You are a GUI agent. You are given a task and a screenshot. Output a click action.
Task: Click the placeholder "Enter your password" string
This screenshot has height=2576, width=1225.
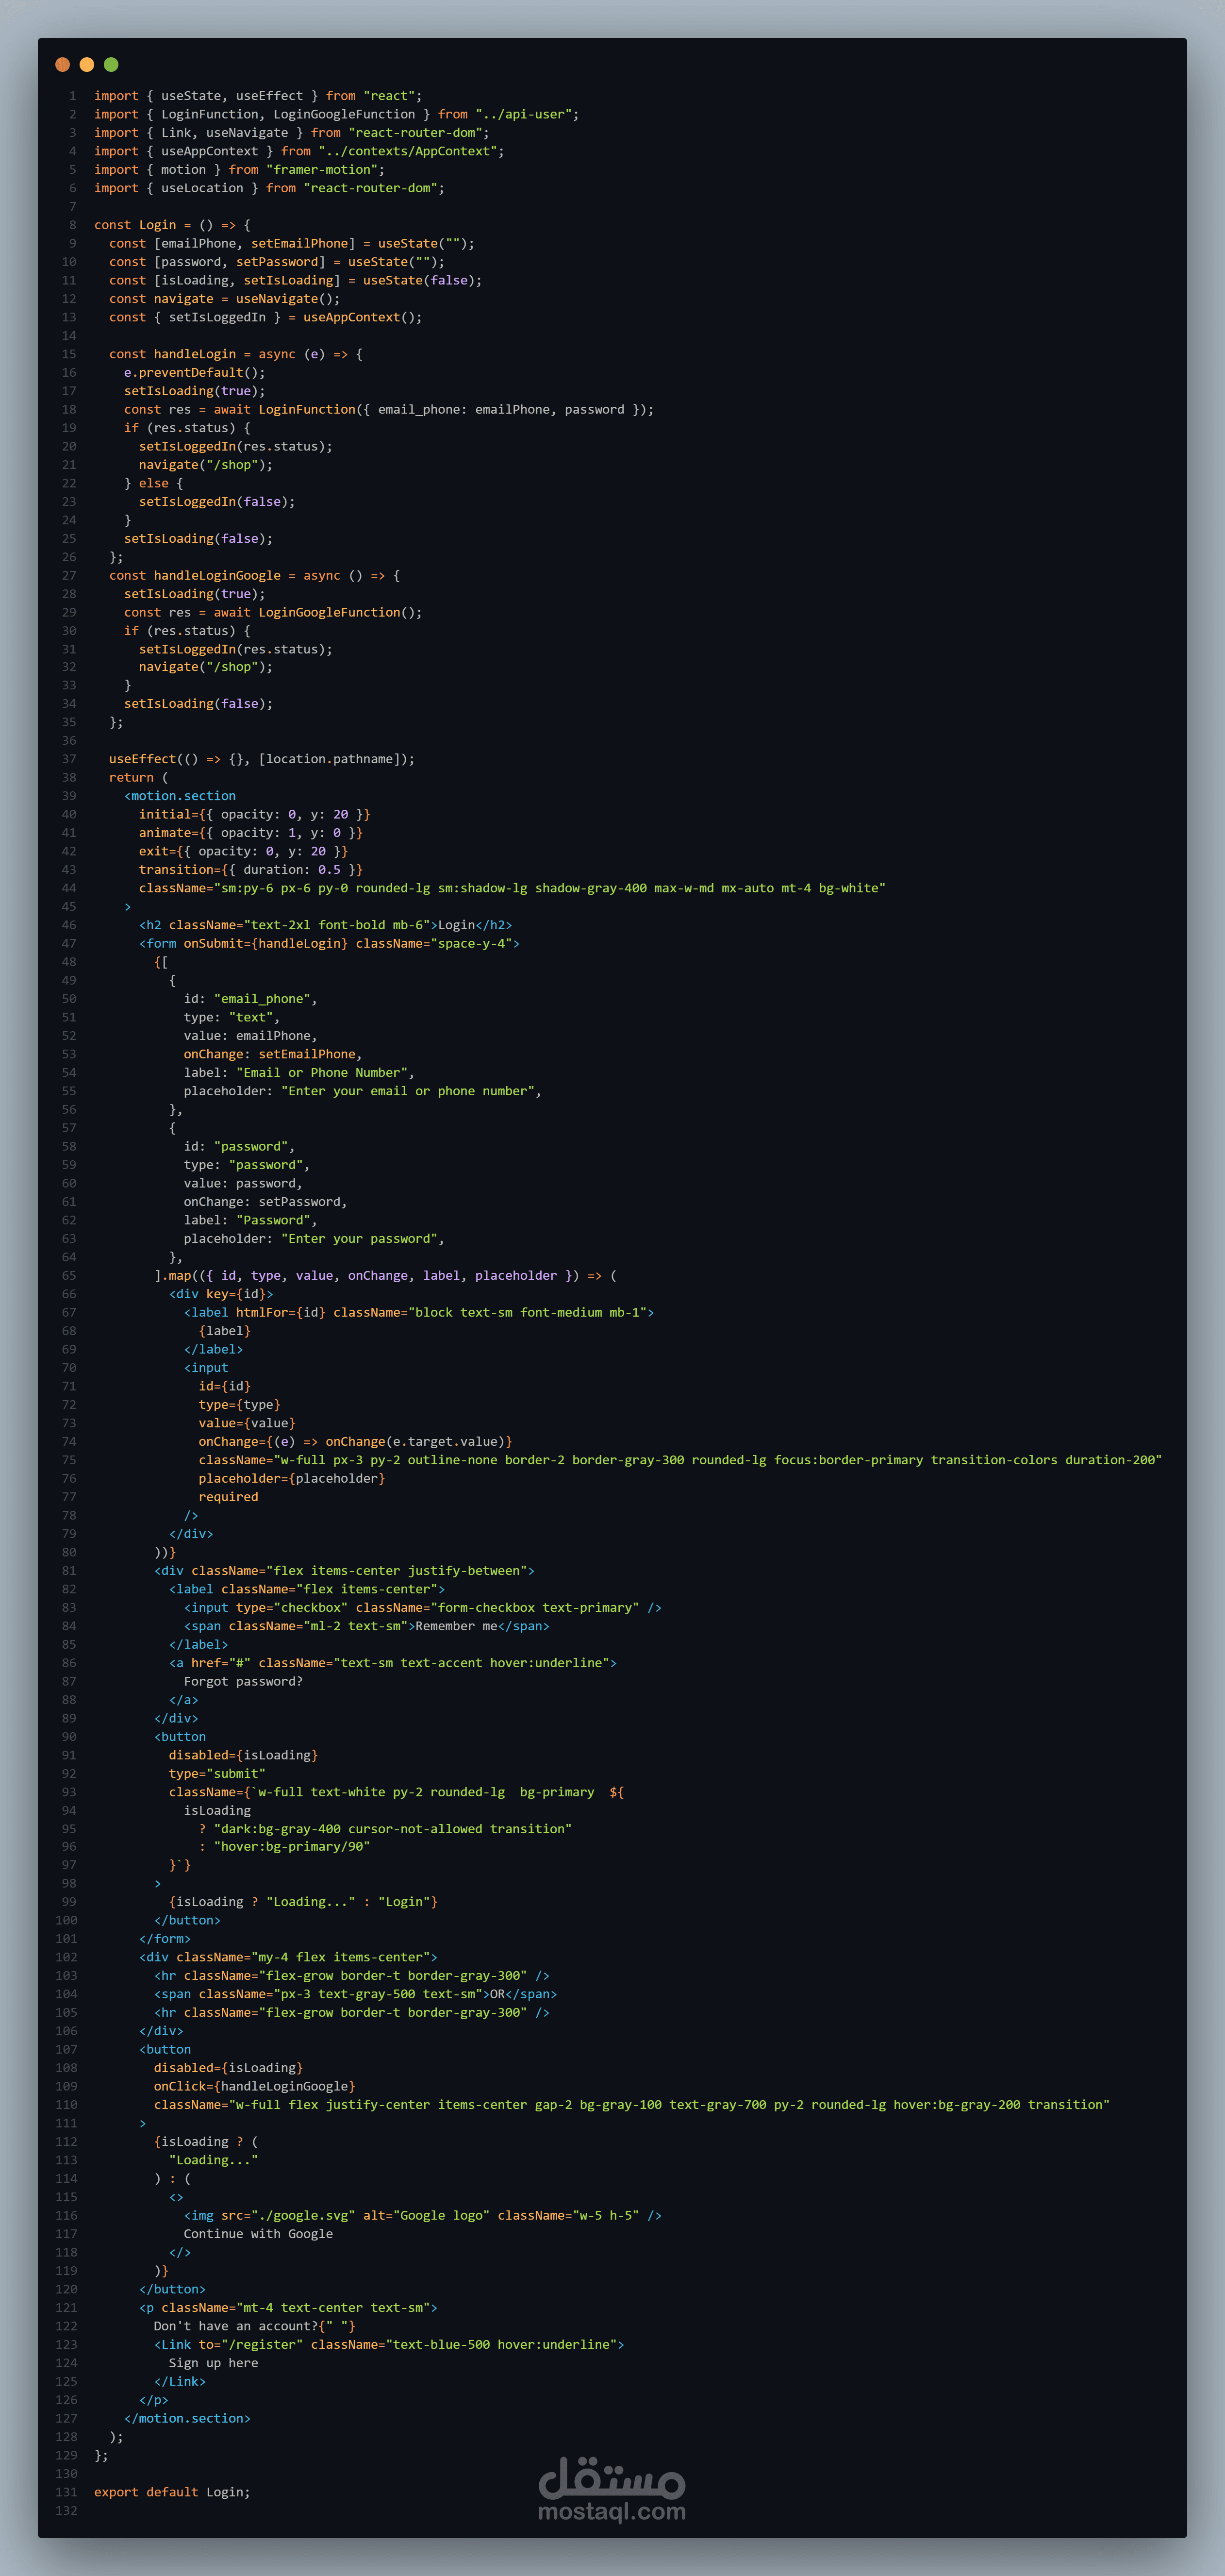pos(360,1239)
